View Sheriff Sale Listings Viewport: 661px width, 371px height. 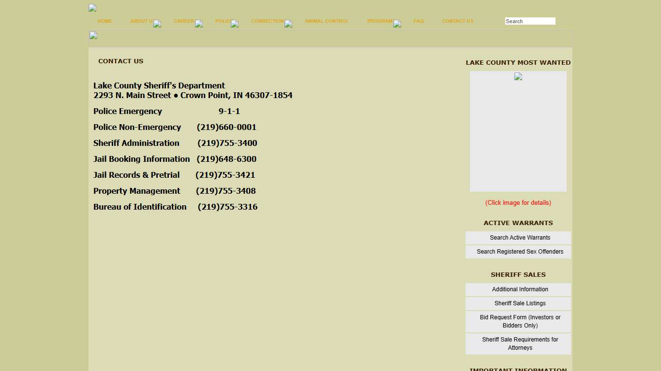(x=520, y=303)
